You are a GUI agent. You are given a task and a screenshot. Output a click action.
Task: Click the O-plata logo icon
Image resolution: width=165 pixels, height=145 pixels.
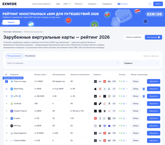click(x=12, y=118)
